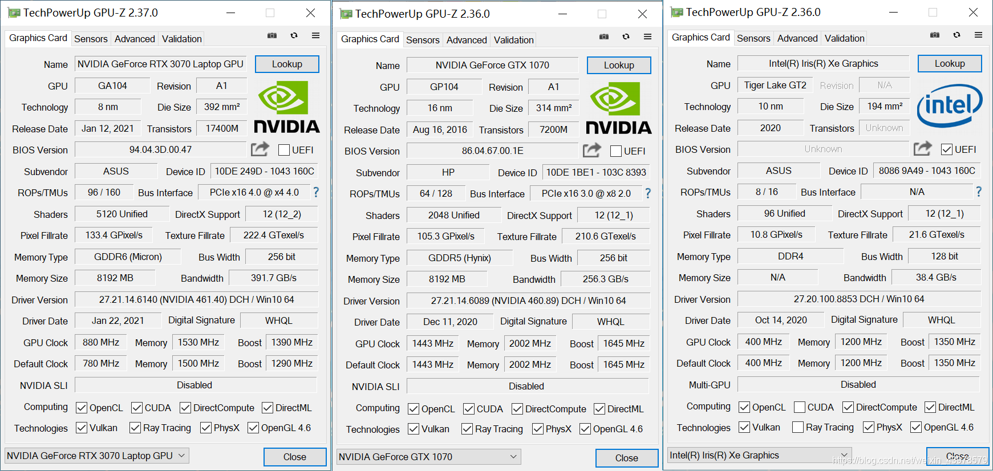Click screenshot camera icon in RTX 3070 window
The image size is (993, 471).
[272, 35]
